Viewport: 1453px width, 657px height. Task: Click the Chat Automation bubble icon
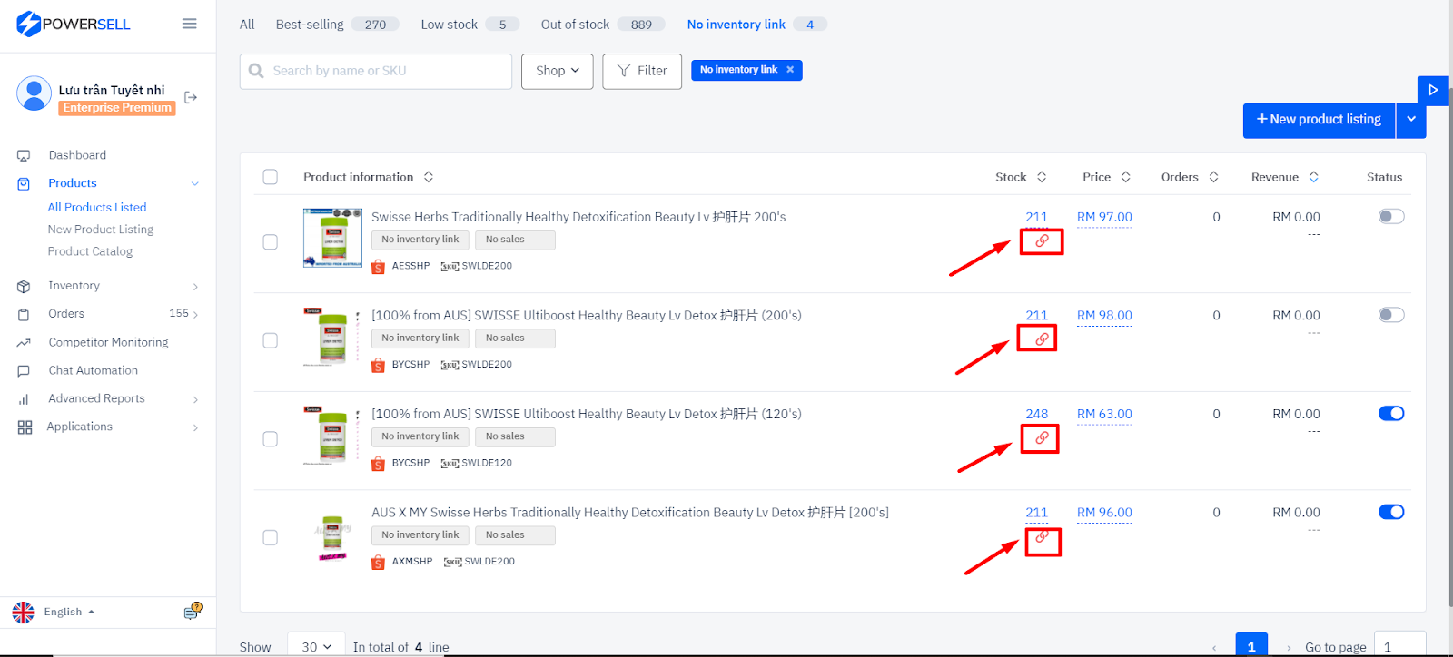[x=24, y=371]
